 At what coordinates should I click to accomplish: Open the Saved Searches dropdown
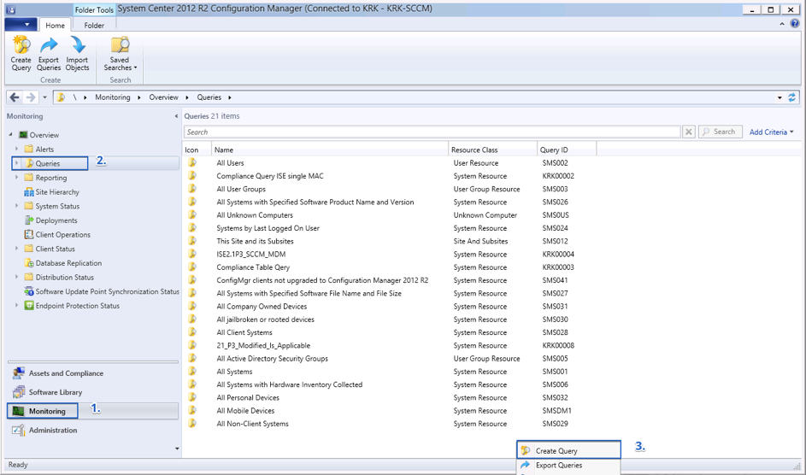pyautogui.click(x=121, y=54)
